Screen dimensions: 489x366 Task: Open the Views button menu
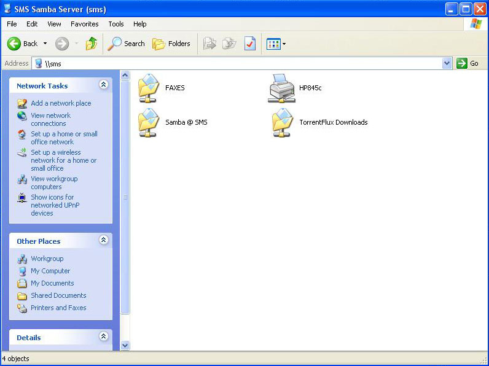pos(276,44)
